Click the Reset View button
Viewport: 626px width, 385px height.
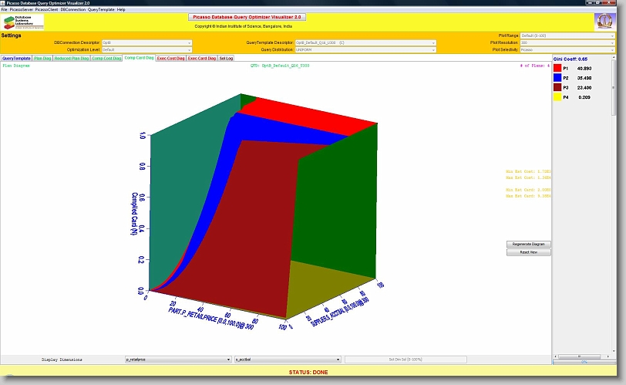tap(529, 252)
